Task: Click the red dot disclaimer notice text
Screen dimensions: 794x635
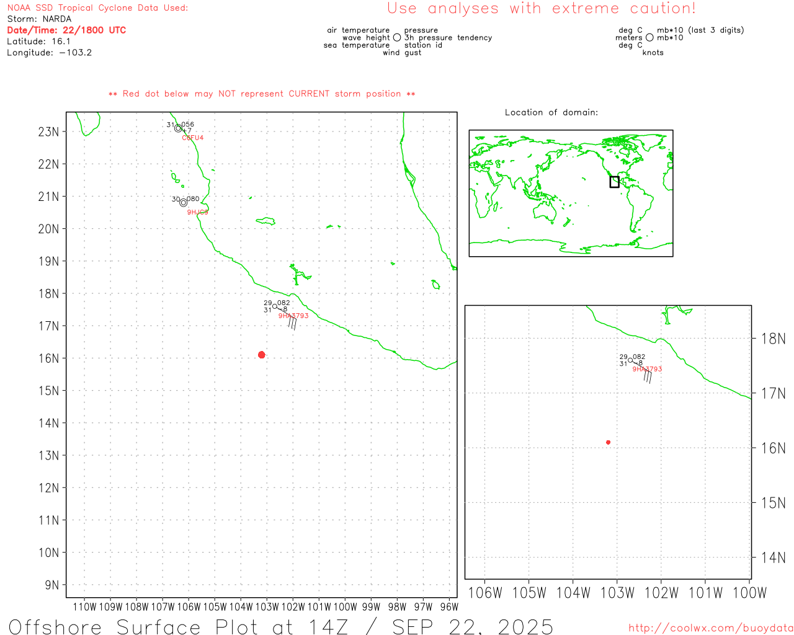Action: click(x=262, y=94)
